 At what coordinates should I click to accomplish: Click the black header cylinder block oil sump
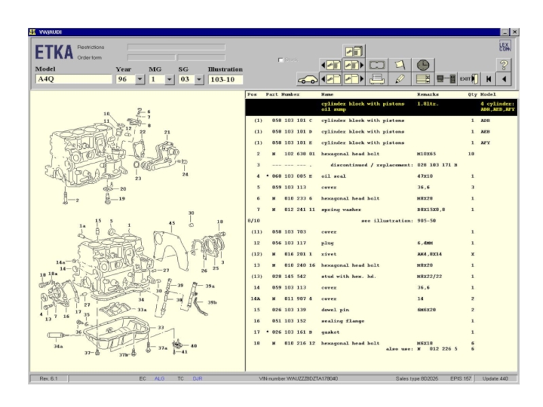pos(381,107)
